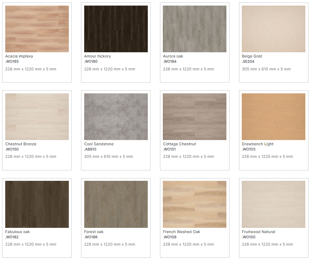This screenshot has height=262, width=312.
Task: Select the Aurora oak grey swatch image
Action: [x=195, y=29]
